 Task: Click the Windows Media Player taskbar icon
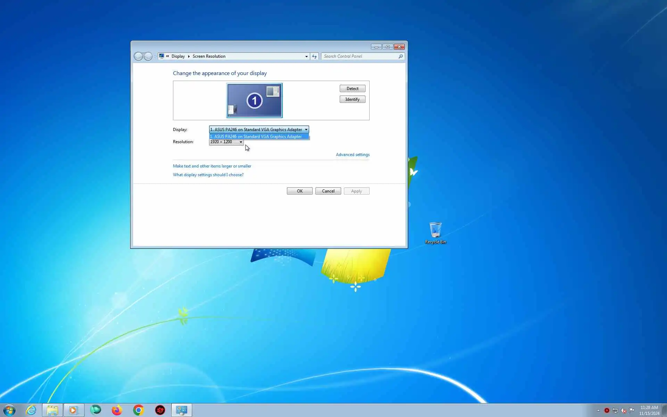click(x=73, y=410)
